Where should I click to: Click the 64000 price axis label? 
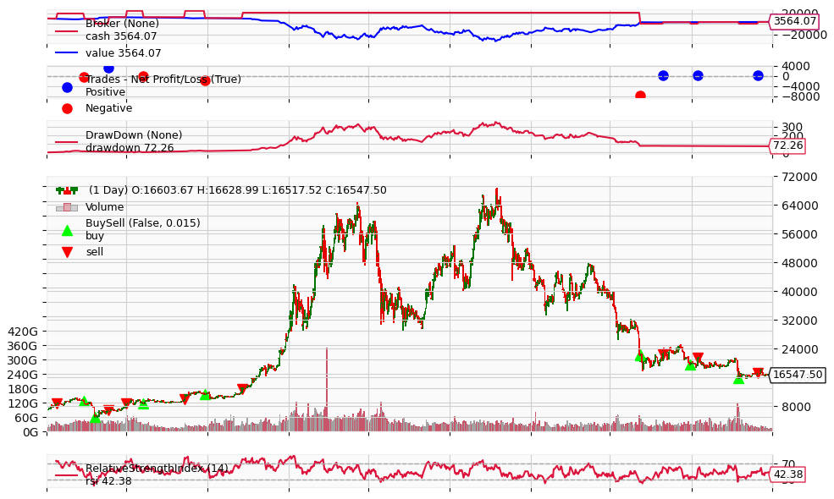click(x=796, y=206)
